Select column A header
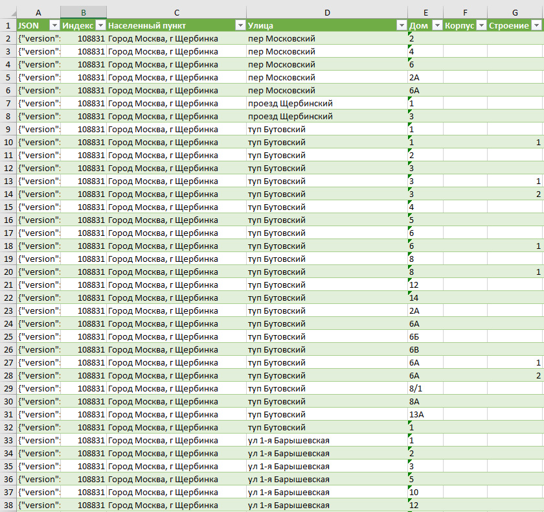Image resolution: width=544 pixels, height=512 pixels. point(38,12)
